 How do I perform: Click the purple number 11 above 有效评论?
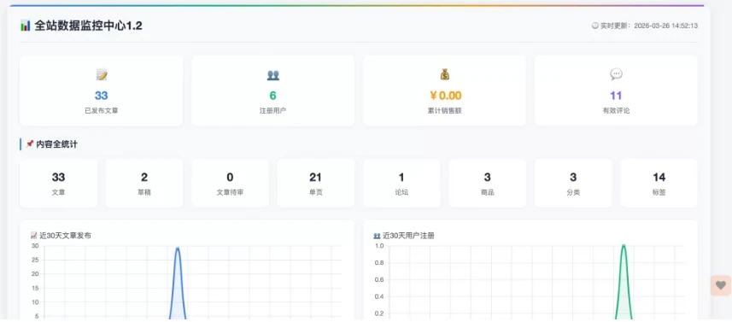click(616, 96)
